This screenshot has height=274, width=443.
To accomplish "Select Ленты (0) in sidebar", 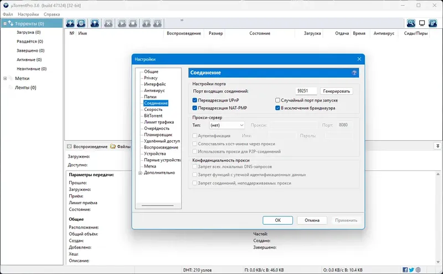I will click(25, 88).
